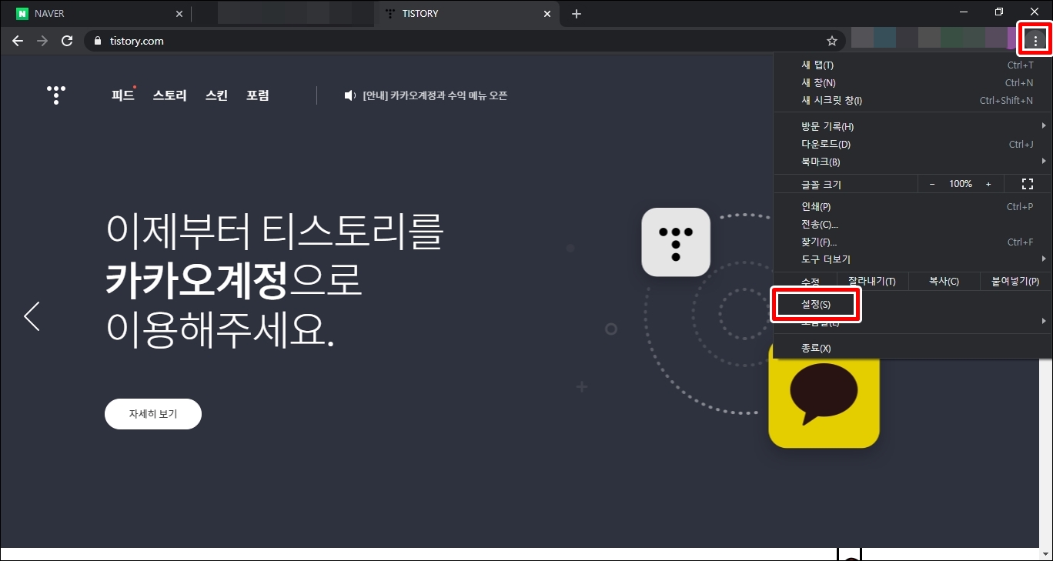Close the TISTORY tab
The width and height of the screenshot is (1053, 561).
point(547,14)
